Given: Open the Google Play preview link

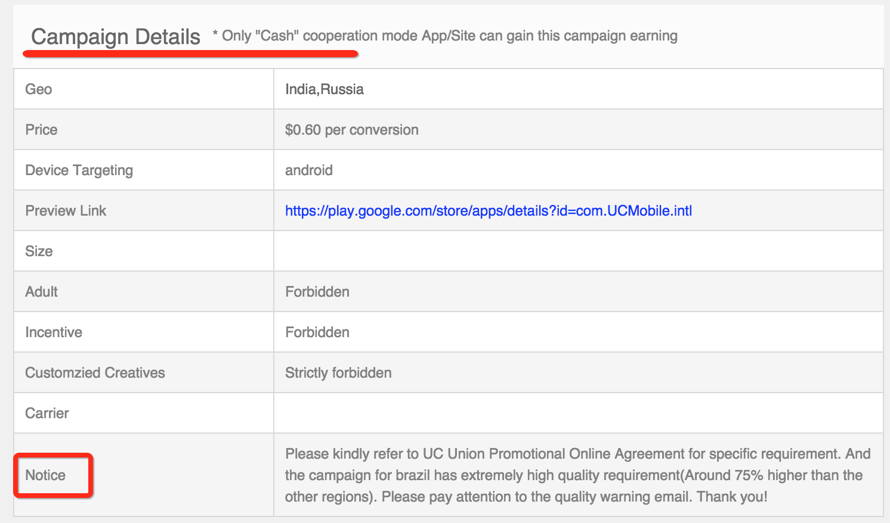Looking at the screenshot, I should point(488,211).
